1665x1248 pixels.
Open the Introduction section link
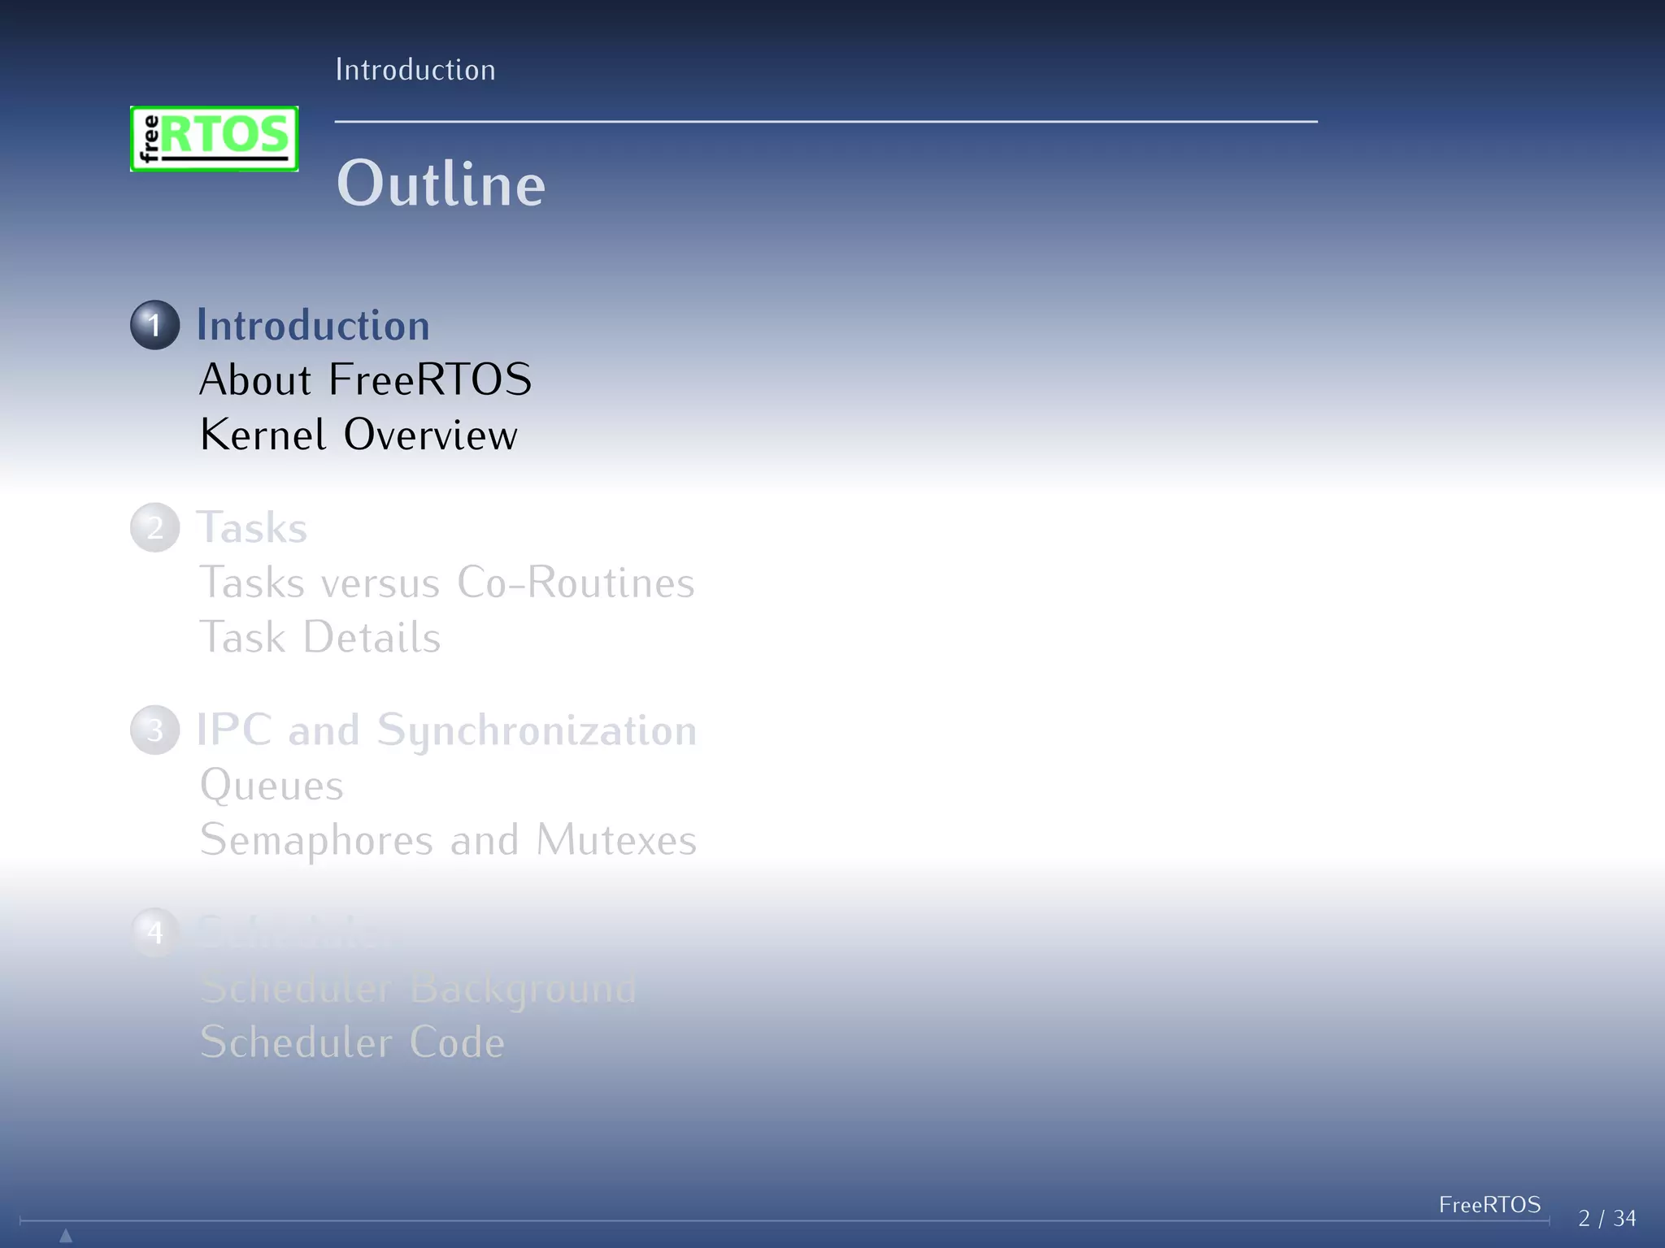(x=313, y=325)
